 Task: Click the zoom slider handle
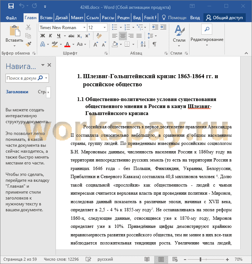200,259
